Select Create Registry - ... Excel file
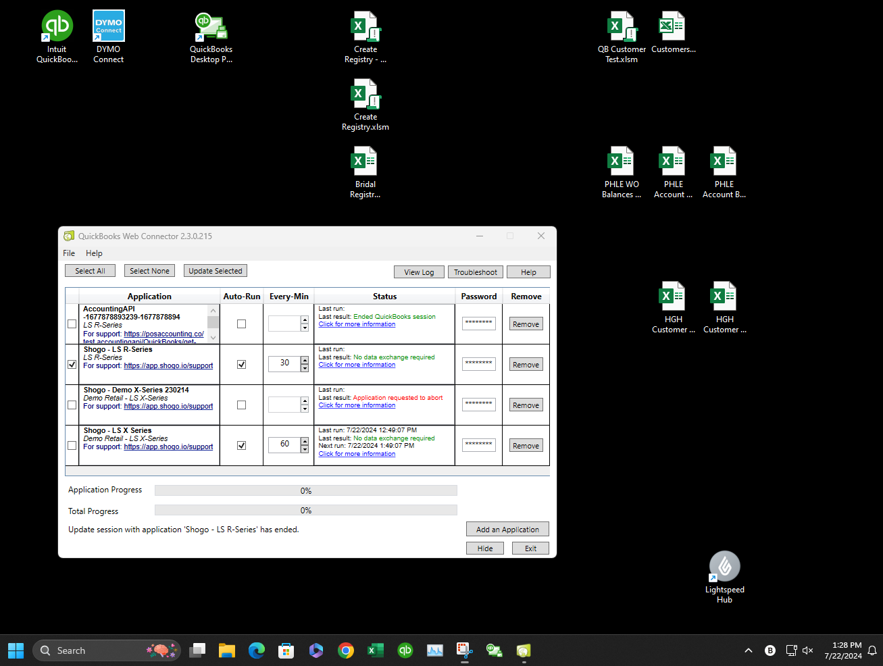This screenshot has height=666, width=883. click(365, 37)
